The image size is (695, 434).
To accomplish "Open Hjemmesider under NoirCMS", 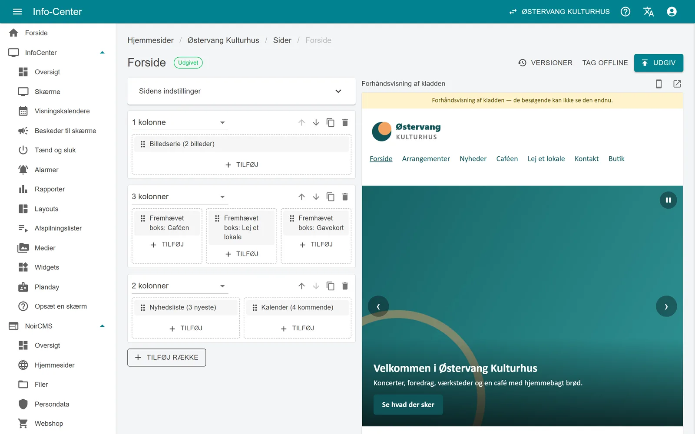I will coord(58,365).
